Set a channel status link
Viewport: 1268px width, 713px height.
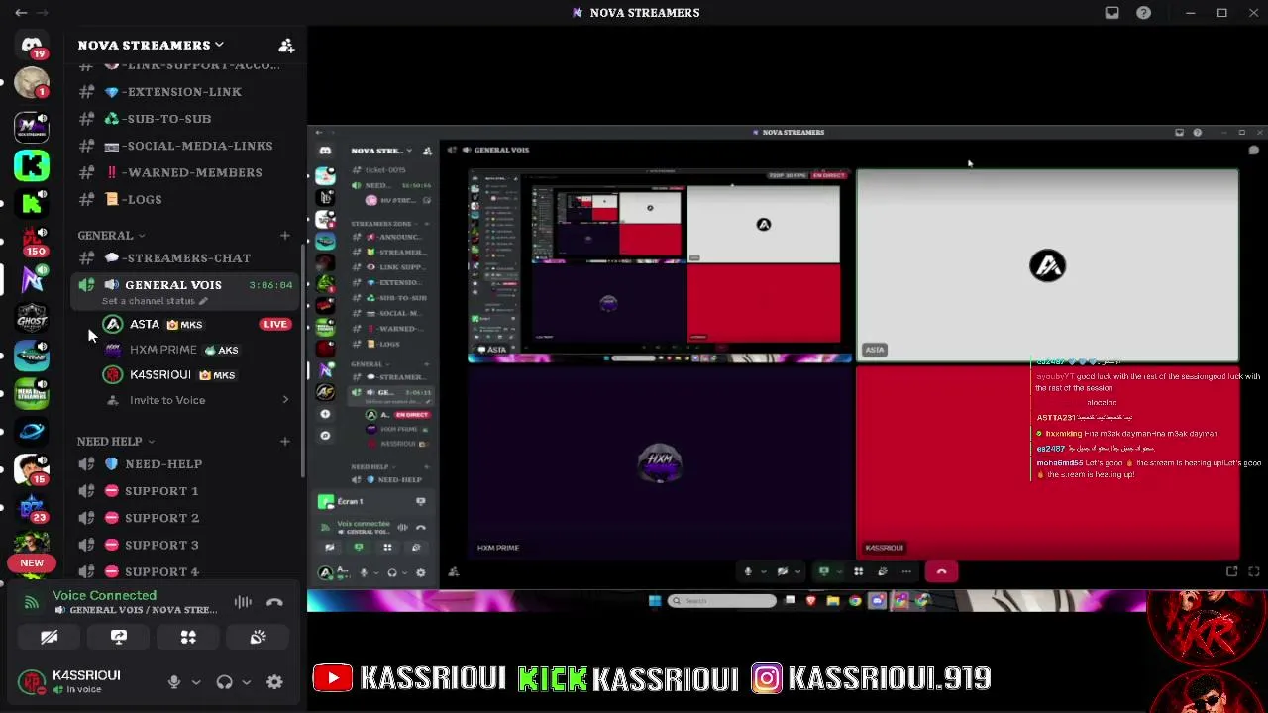coord(155,301)
